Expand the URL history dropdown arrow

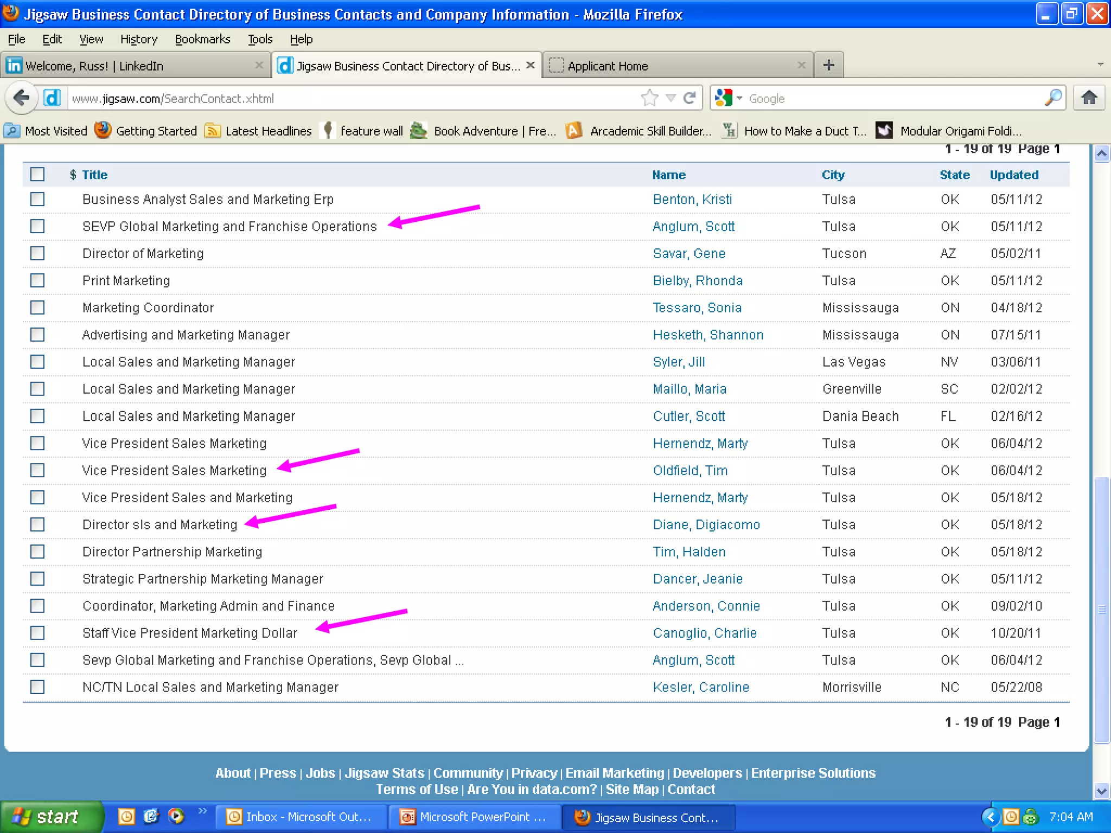[671, 98]
